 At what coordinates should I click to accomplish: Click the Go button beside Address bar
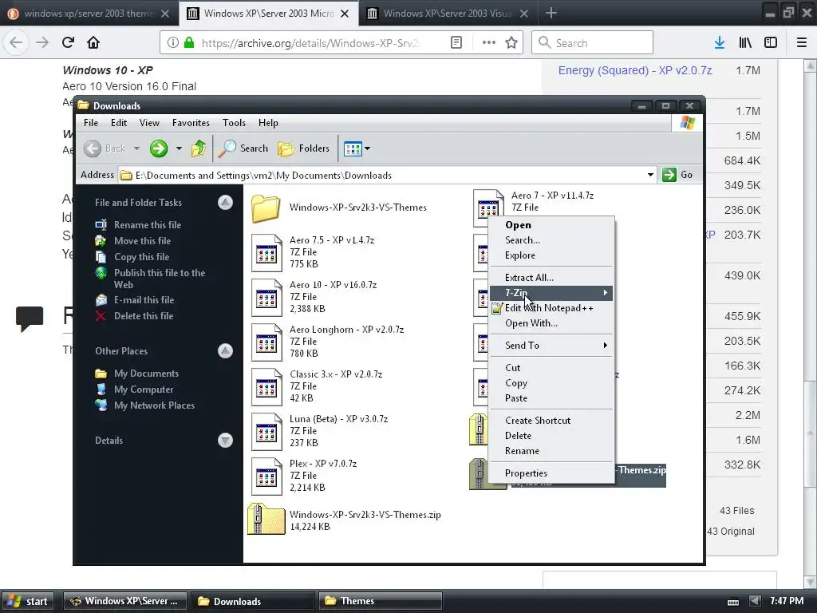[678, 175]
